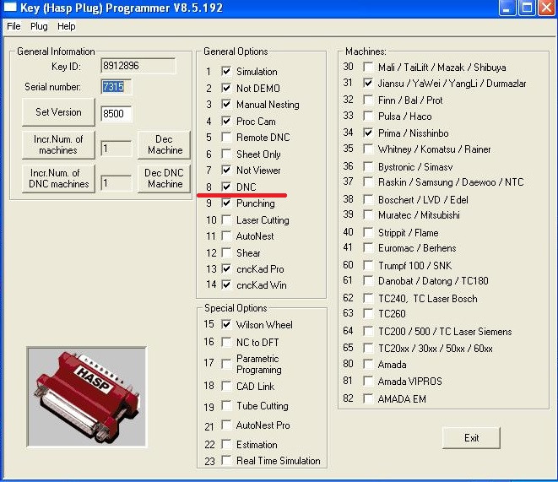This screenshot has height=482, width=558.
Task: Click the Set Version button
Action: [x=58, y=112]
